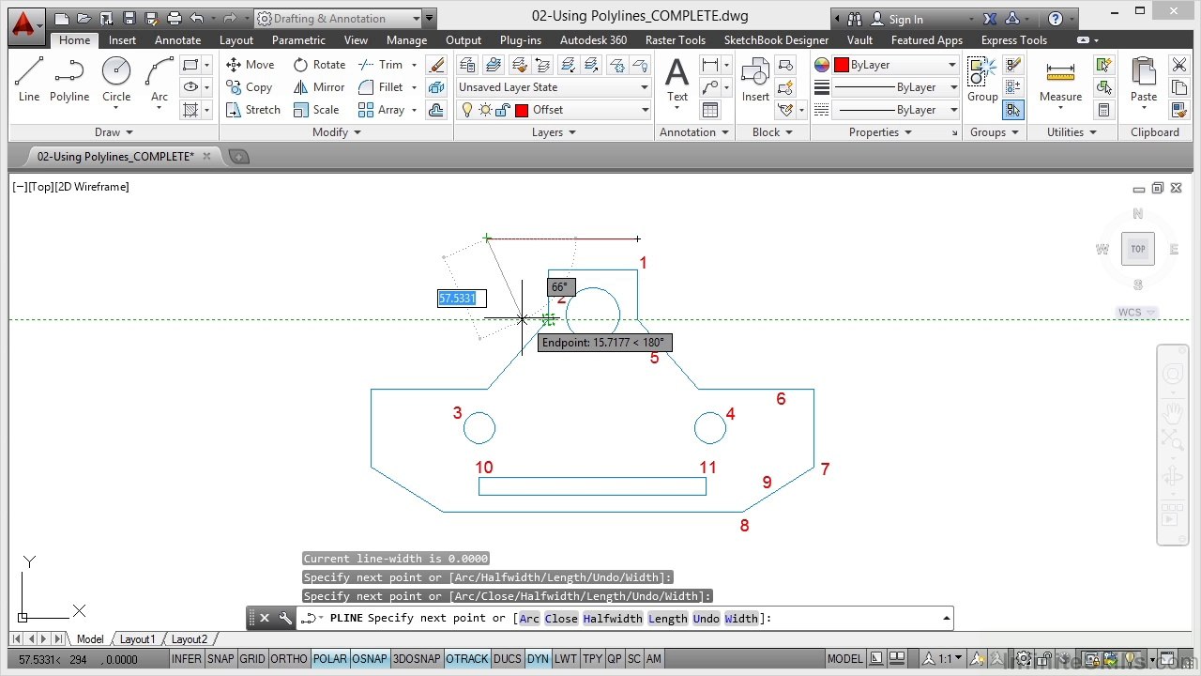Click the Plot print icon

(174, 19)
